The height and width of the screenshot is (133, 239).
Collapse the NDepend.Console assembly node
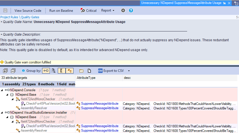point(2,90)
